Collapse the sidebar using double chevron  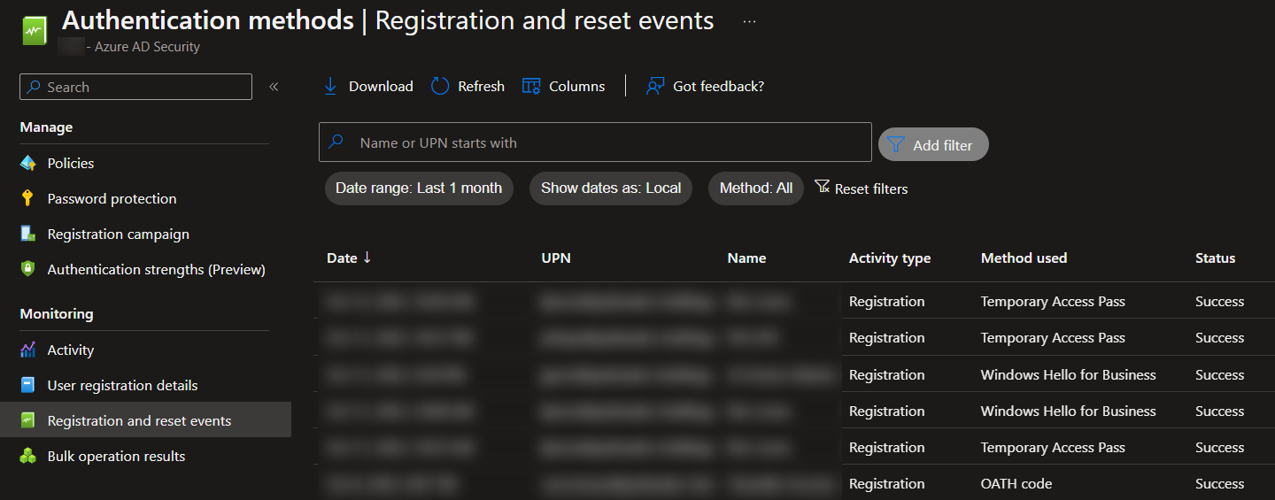(274, 87)
